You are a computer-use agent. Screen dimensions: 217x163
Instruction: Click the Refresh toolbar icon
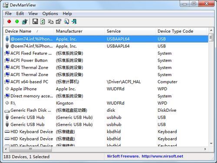(43, 22)
